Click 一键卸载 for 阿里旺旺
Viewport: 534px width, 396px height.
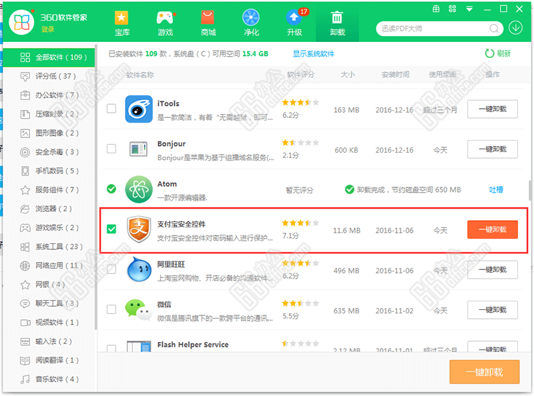493,269
